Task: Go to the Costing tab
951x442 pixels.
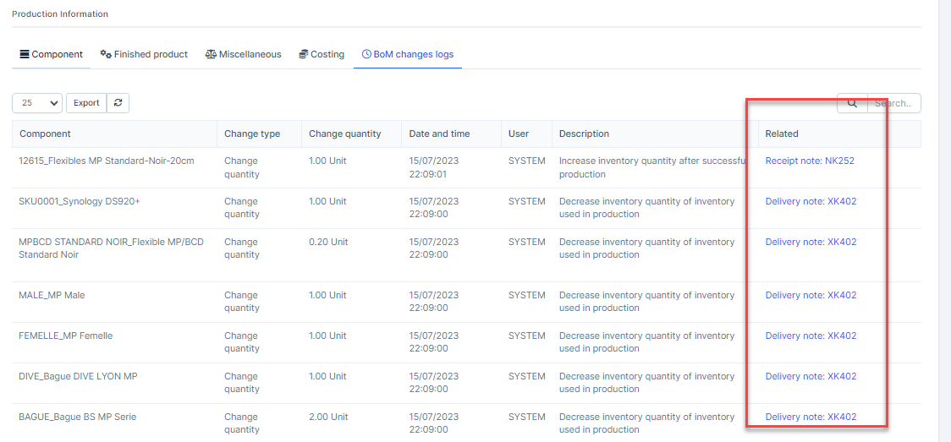Action: point(322,54)
